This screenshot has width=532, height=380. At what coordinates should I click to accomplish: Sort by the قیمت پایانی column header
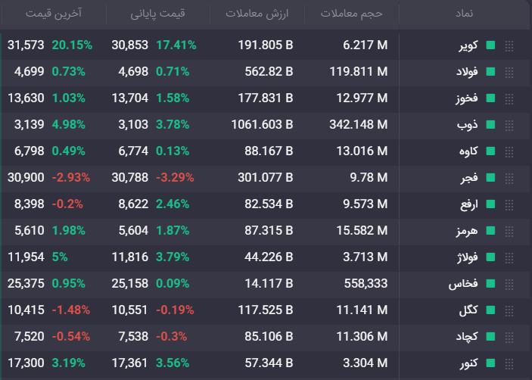point(157,14)
